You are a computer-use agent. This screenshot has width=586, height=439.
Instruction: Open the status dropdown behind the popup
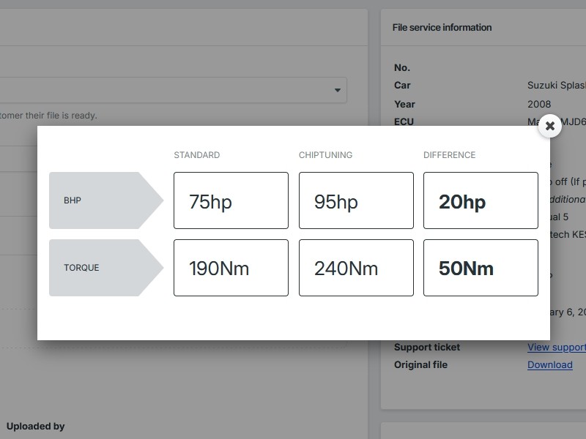173,90
